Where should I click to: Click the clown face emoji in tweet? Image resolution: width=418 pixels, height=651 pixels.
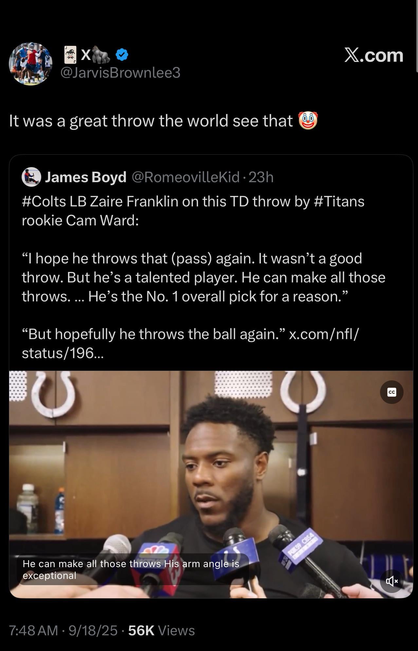tap(308, 121)
